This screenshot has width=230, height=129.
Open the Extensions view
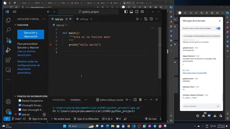point(8,60)
